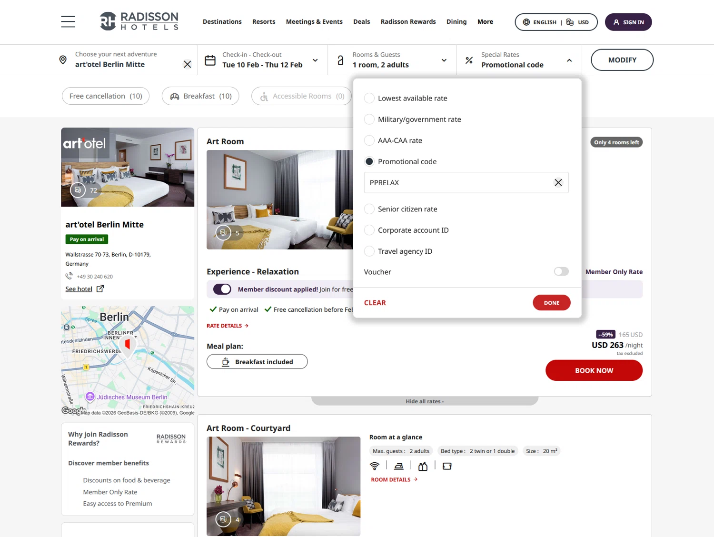Click the Jüdisches Museum Berlin map marker
714x537 pixels.
coord(90,397)
